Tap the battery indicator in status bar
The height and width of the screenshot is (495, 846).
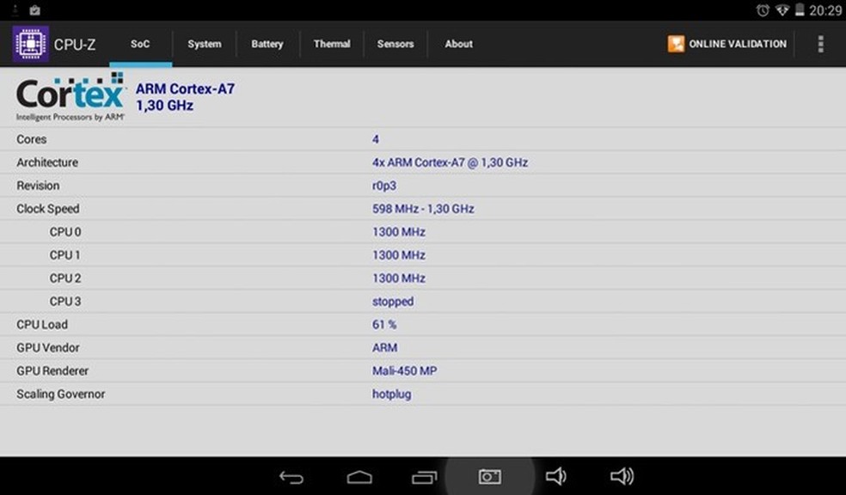799,10
